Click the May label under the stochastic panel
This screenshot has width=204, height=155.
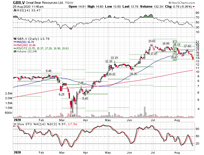pyautogui.click(x=108, y=153)
